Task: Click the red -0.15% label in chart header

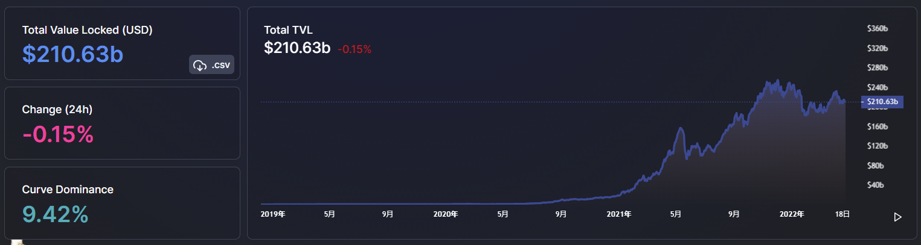Action: (355, 49)
